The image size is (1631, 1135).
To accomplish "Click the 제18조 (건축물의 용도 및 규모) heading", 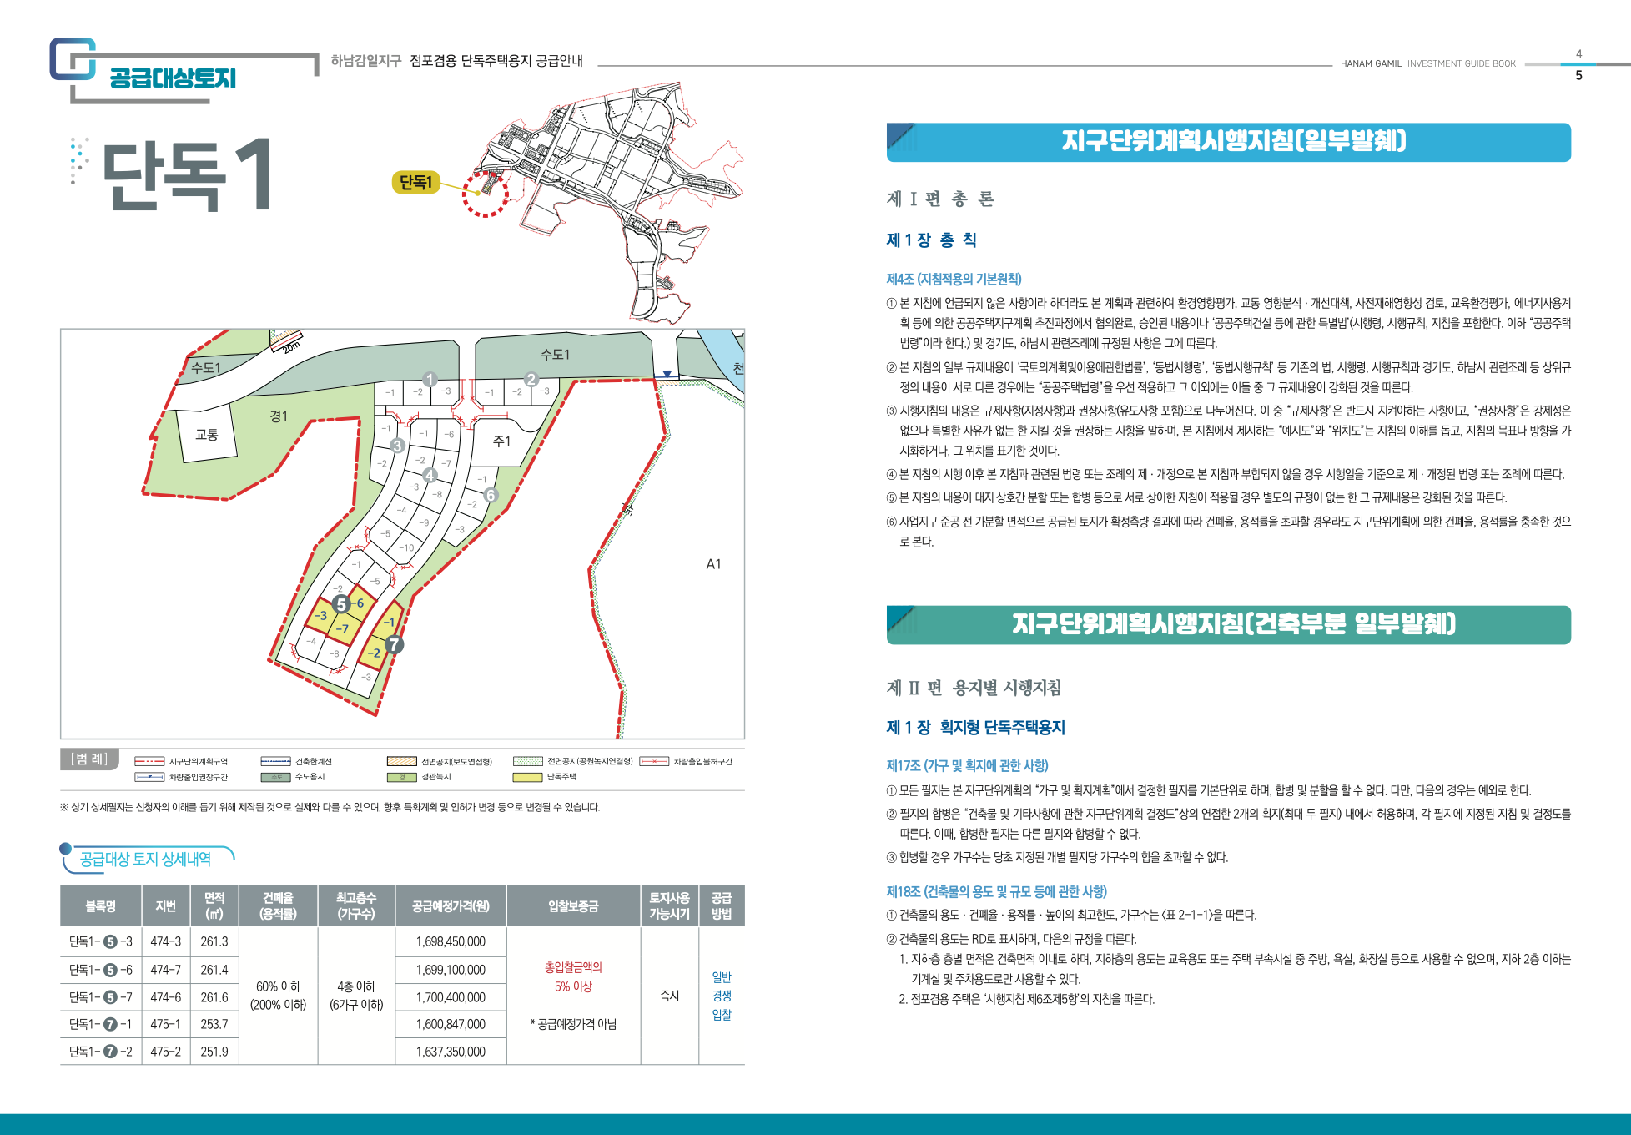I will click(x=996, y=891).
